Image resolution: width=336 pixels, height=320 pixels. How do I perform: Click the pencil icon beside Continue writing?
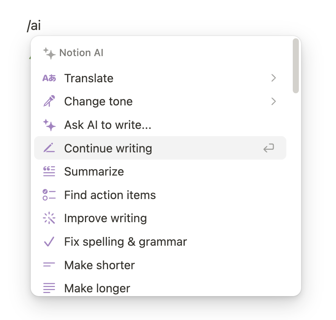(49, 148)
